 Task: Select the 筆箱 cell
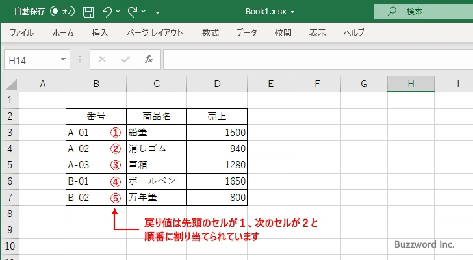[x=157, y=165]
